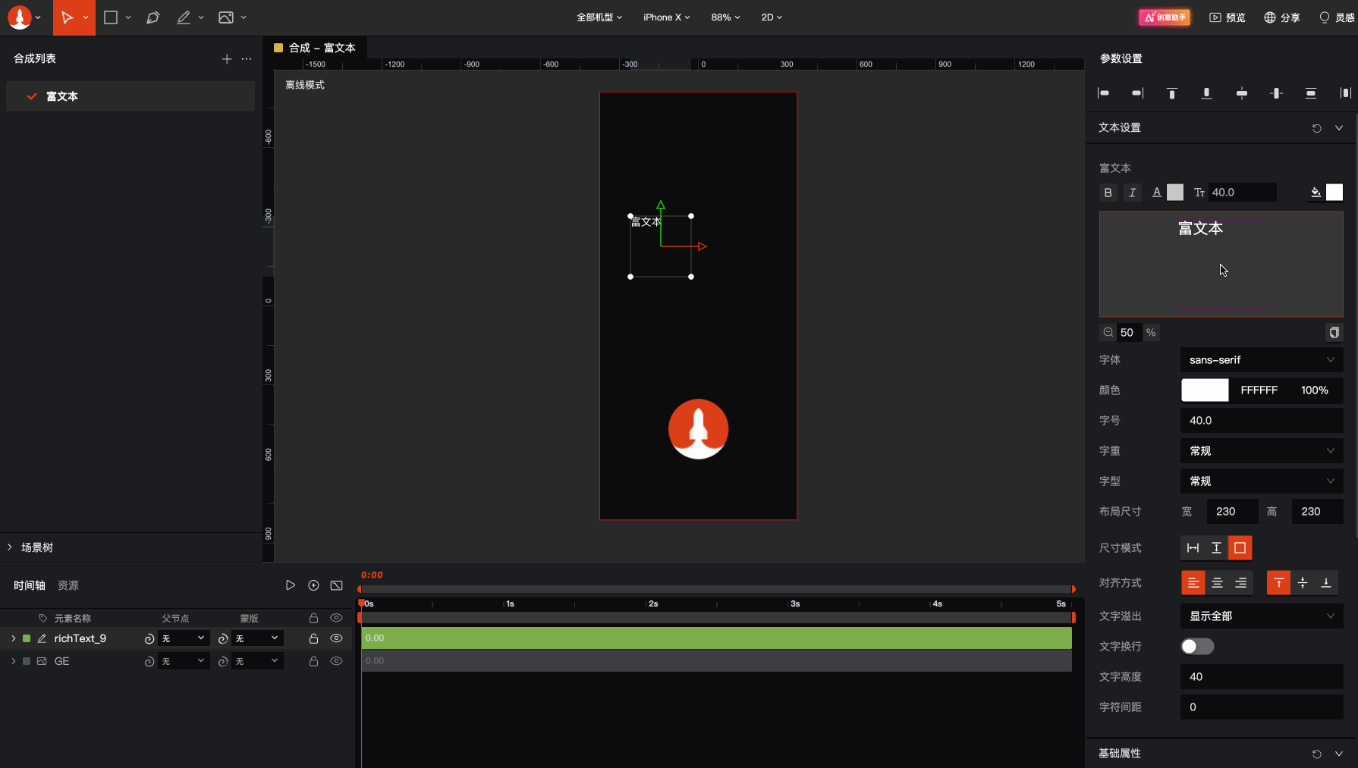The height and width of the screenshot is (768, 1358).
Task: Click the rich text font color swatch
Action: click(x=1175, y=193)
